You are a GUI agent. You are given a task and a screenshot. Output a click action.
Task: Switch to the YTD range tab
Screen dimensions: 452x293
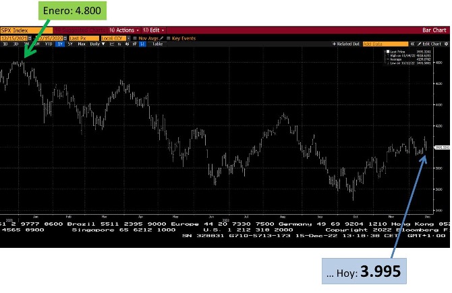point(49,44)
